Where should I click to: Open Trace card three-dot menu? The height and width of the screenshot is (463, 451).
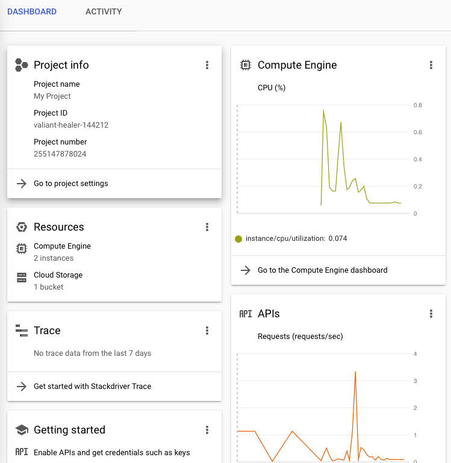coord(207,331)
